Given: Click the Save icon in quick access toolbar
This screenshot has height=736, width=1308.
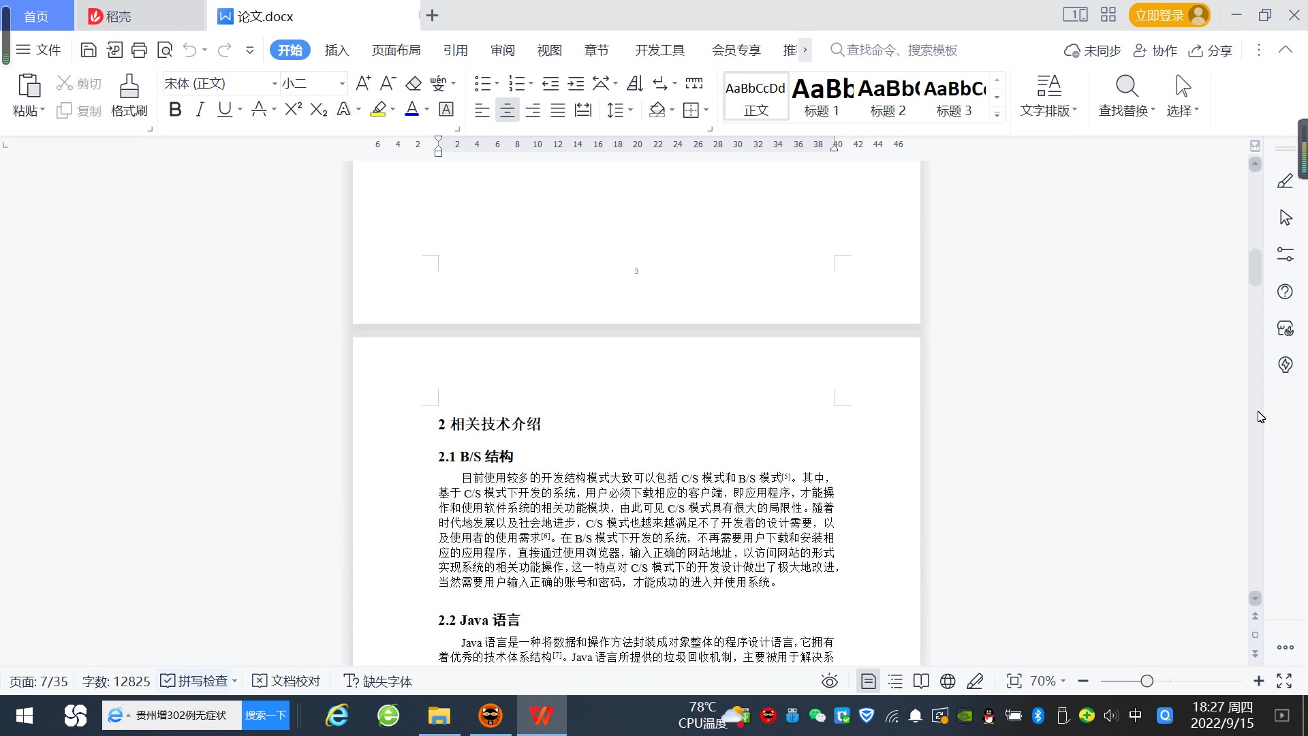Looking at the screenshot, I should [x=89, y=50].
